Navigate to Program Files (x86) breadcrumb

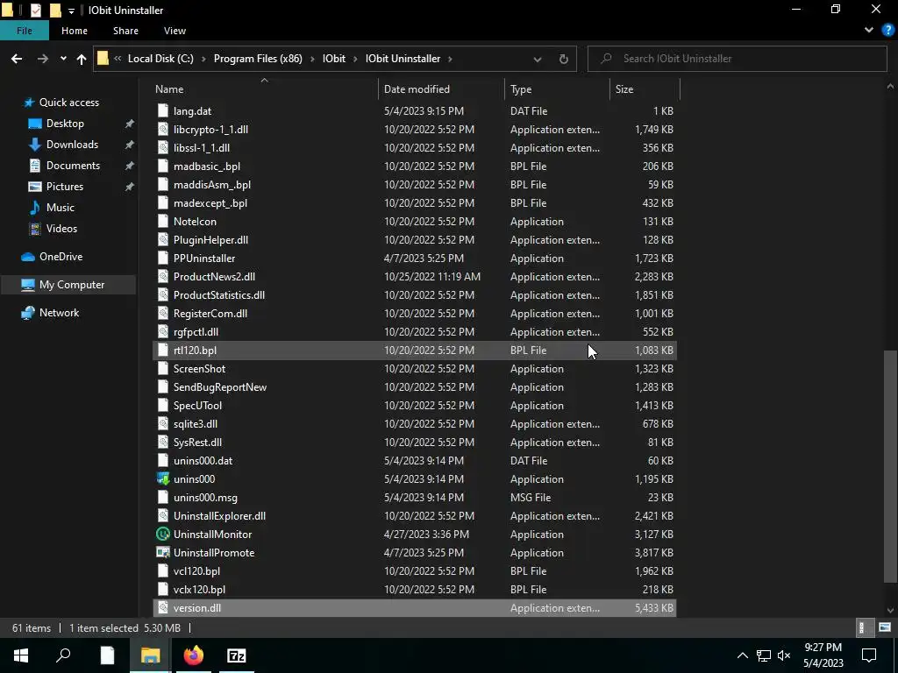click(258, 59)
